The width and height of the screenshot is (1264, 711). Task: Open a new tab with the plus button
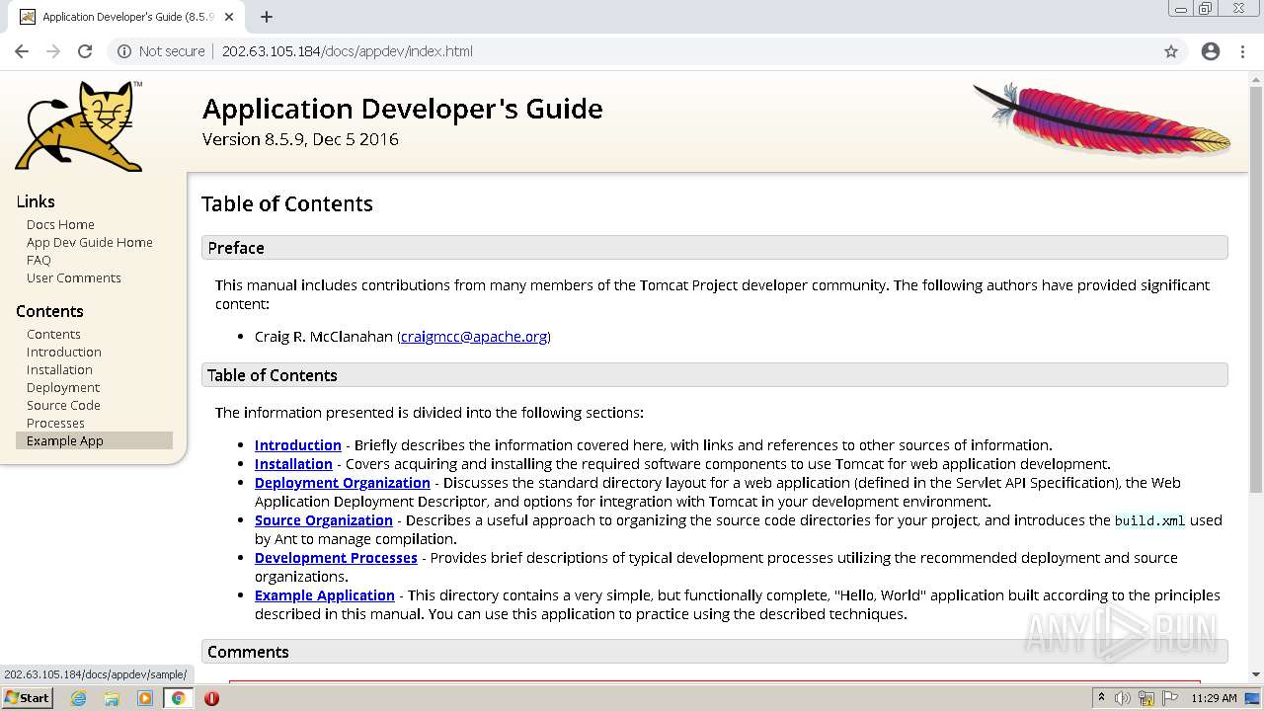[x=267, y=17]
